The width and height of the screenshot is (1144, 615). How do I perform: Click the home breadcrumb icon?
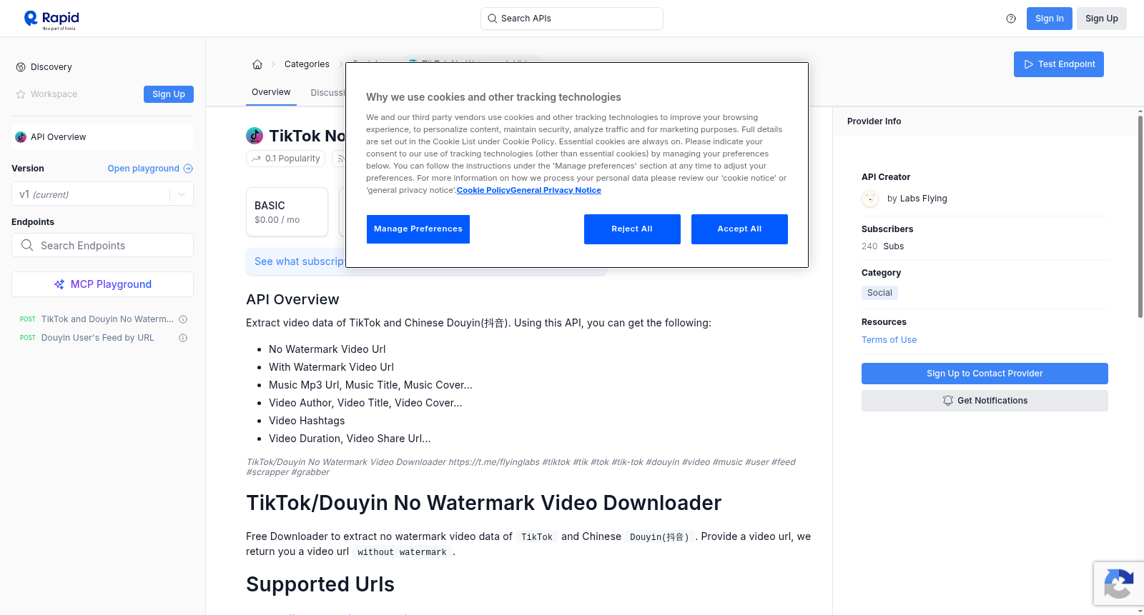click(x=257, y=64)
